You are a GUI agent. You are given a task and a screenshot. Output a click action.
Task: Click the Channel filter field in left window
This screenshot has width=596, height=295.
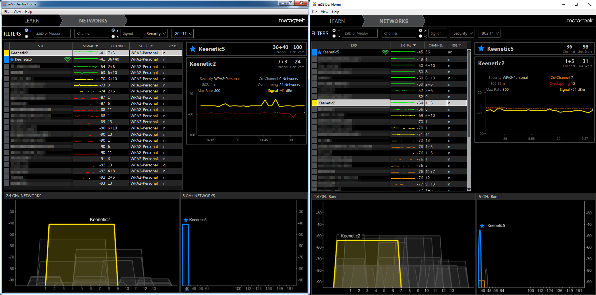(92, 33)
